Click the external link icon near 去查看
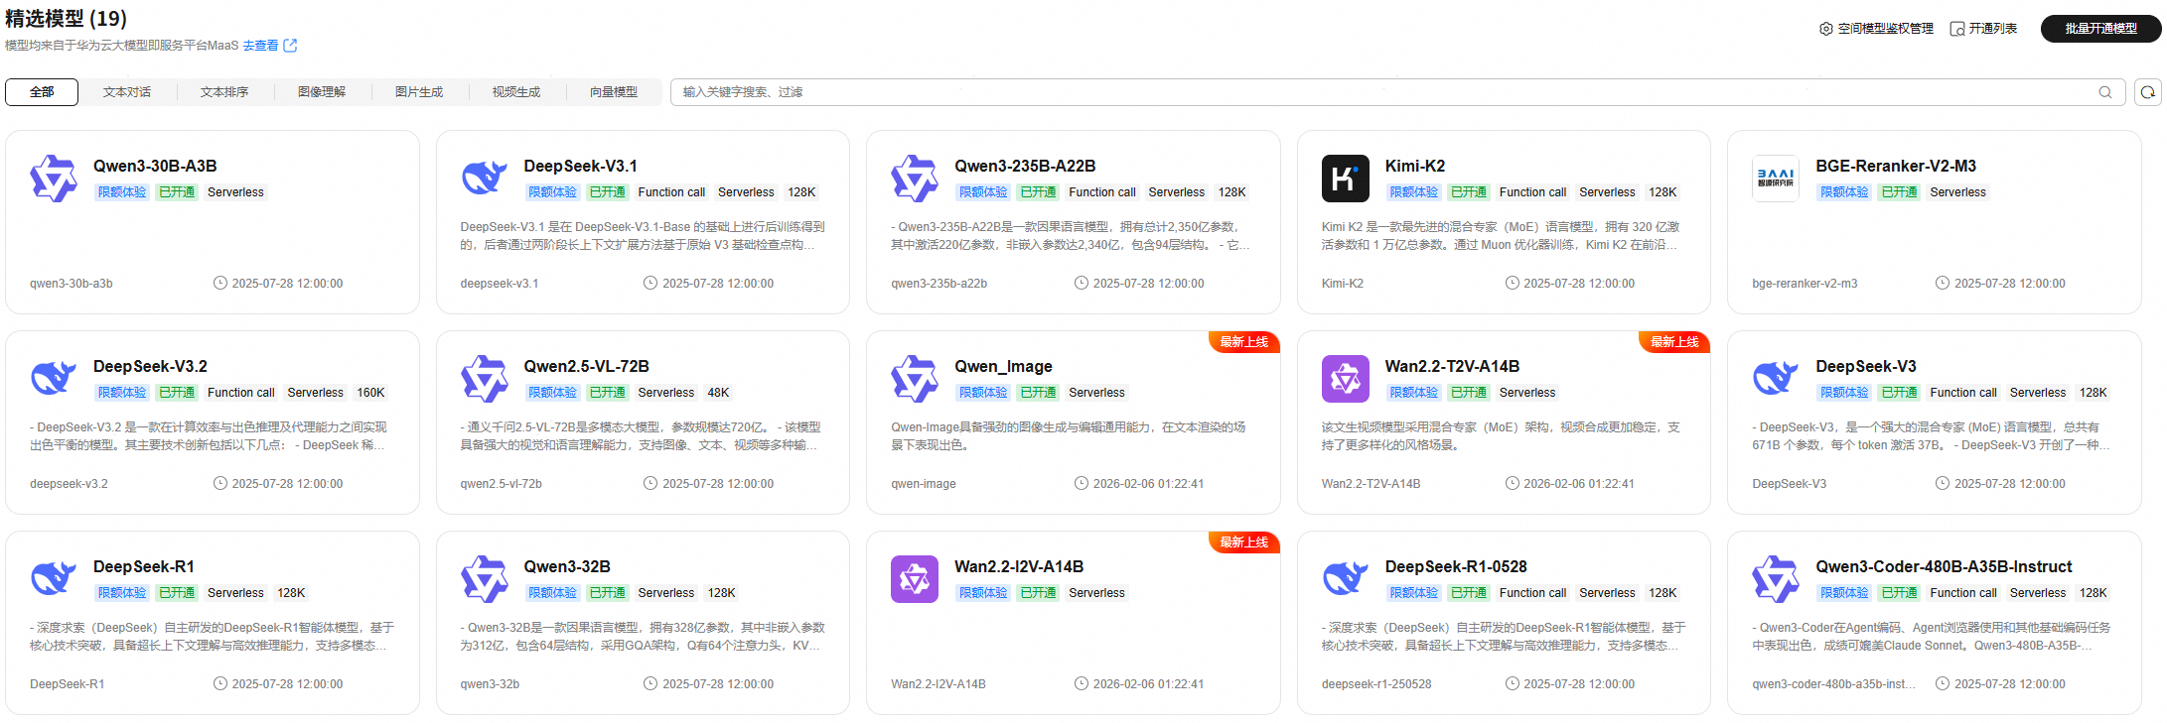 [x=290, y=46]
